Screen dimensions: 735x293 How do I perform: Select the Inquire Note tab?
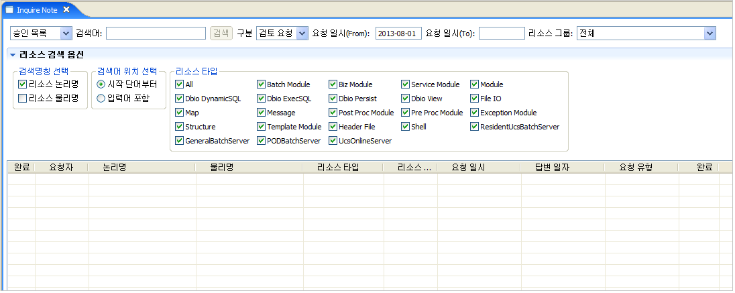tap(36, 9)
